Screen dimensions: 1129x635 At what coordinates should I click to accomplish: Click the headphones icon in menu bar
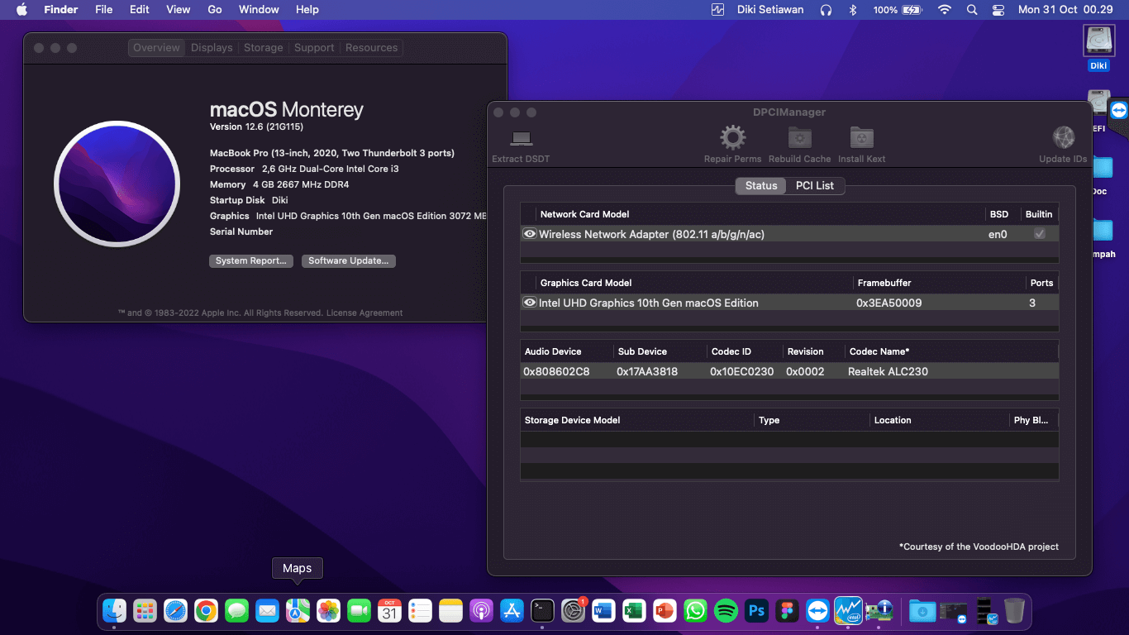[825, 10]
